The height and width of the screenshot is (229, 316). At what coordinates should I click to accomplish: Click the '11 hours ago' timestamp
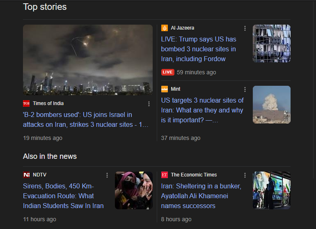[x=40, y=219]
